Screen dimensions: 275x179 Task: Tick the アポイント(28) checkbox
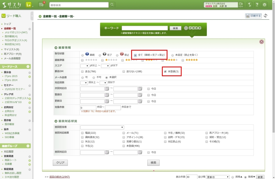point(124,137)
